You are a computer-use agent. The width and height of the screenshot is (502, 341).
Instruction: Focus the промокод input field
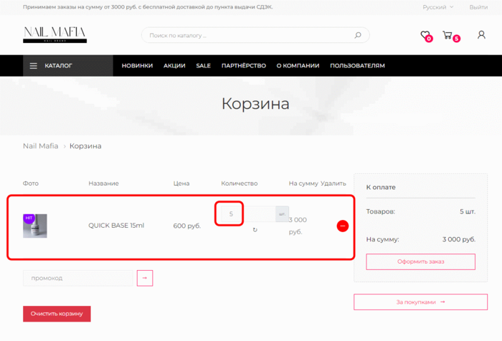[x=79, y=278]
